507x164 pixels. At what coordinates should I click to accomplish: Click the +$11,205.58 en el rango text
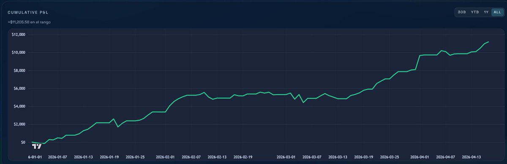pos(30,22)
